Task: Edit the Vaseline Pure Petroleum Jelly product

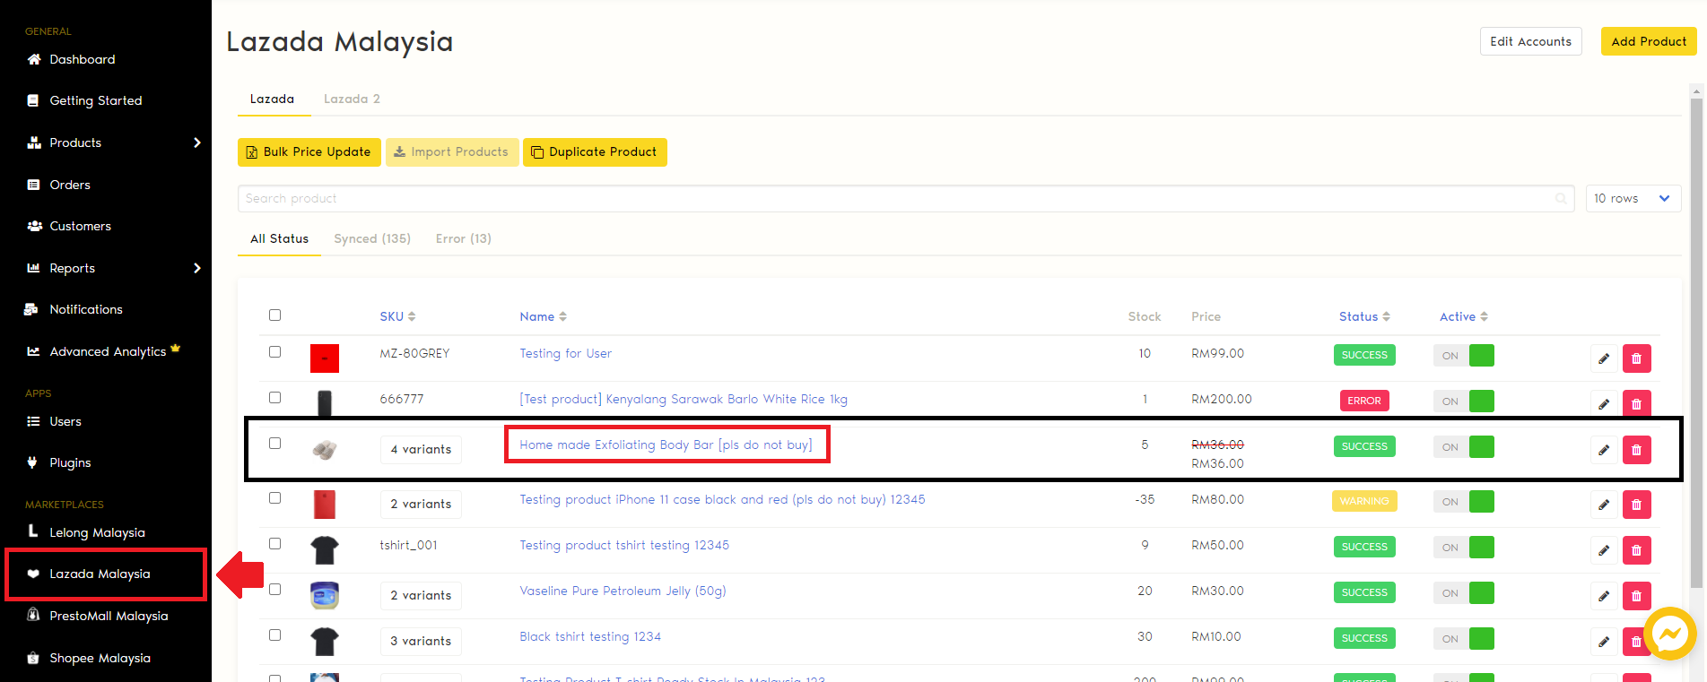Action: [1604, 596]
